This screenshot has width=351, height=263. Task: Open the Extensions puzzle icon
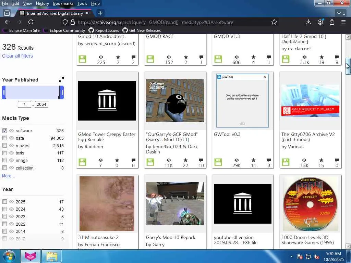332,22
